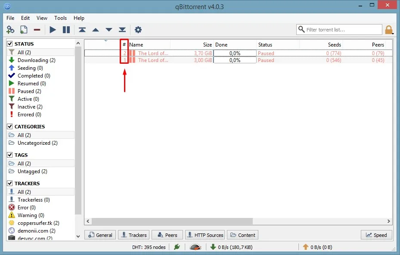Filter by Completed (0) status
The image size is (400, 255).
[34, 76]
